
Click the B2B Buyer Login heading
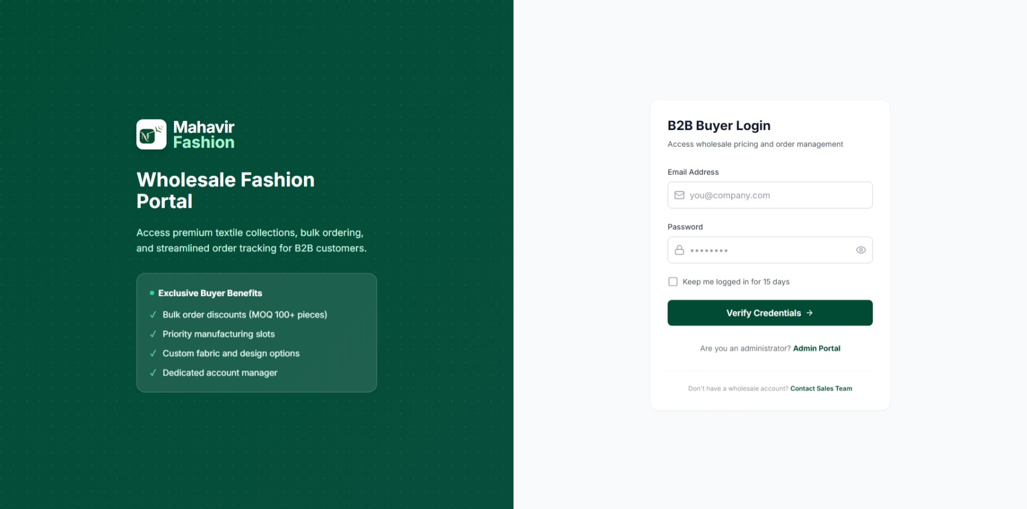click(x=719, y=125)
